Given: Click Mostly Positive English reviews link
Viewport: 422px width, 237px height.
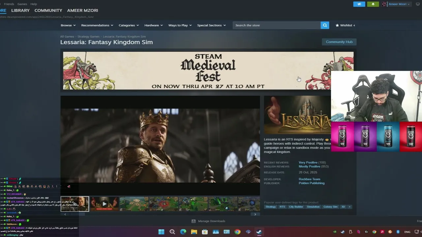Looking at the screenshot, I should click(x=309, y=166).
